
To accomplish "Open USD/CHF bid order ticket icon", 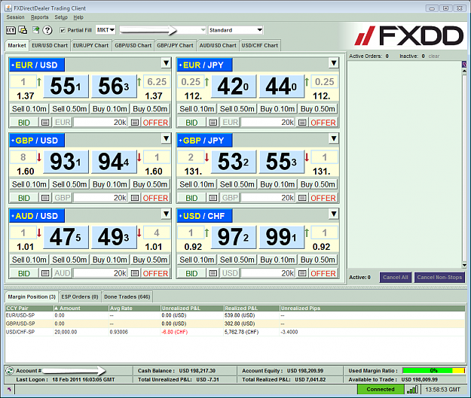I will pos(213,273).
